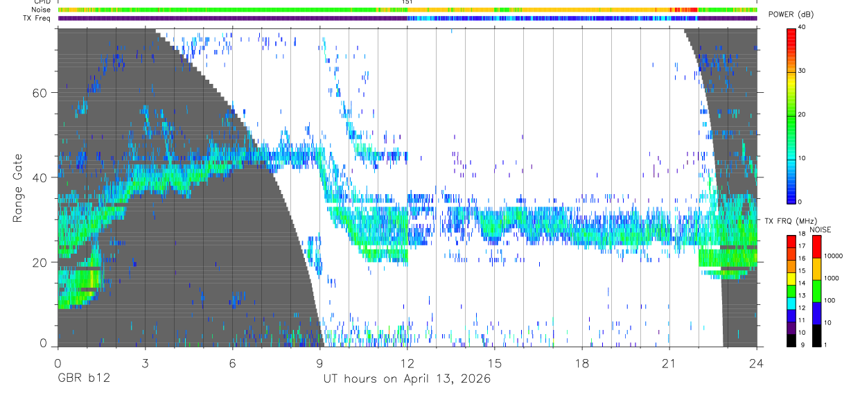Viewport: 851px width, 393px height.
Task: Click the x-axis tick label '12'
Action: pos(407,363)
